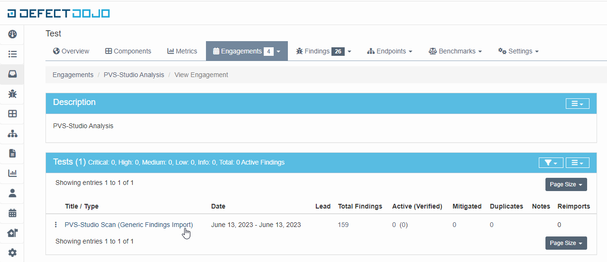Screen dimensions: 607x262
Task: Open the users icon in sidebar
Action: tap(12, 193)
